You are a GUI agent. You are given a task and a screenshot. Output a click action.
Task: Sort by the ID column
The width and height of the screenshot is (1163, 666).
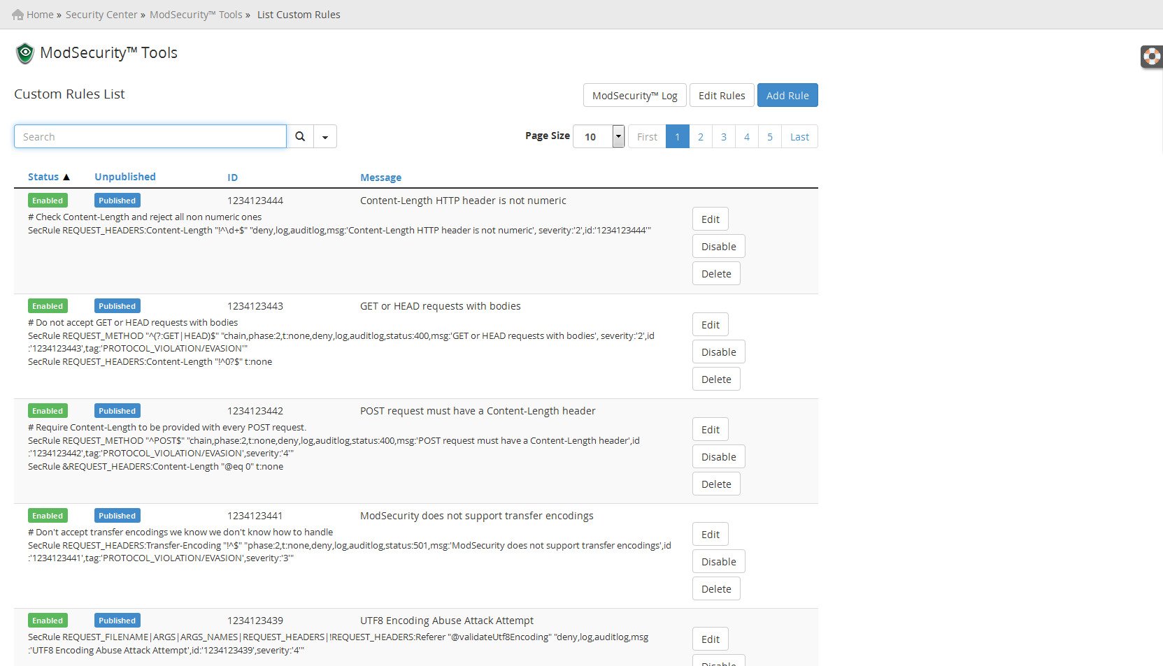[x=233, y=178]
